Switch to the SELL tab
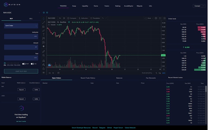The image size is (208, 130). [x=31, y=19]
